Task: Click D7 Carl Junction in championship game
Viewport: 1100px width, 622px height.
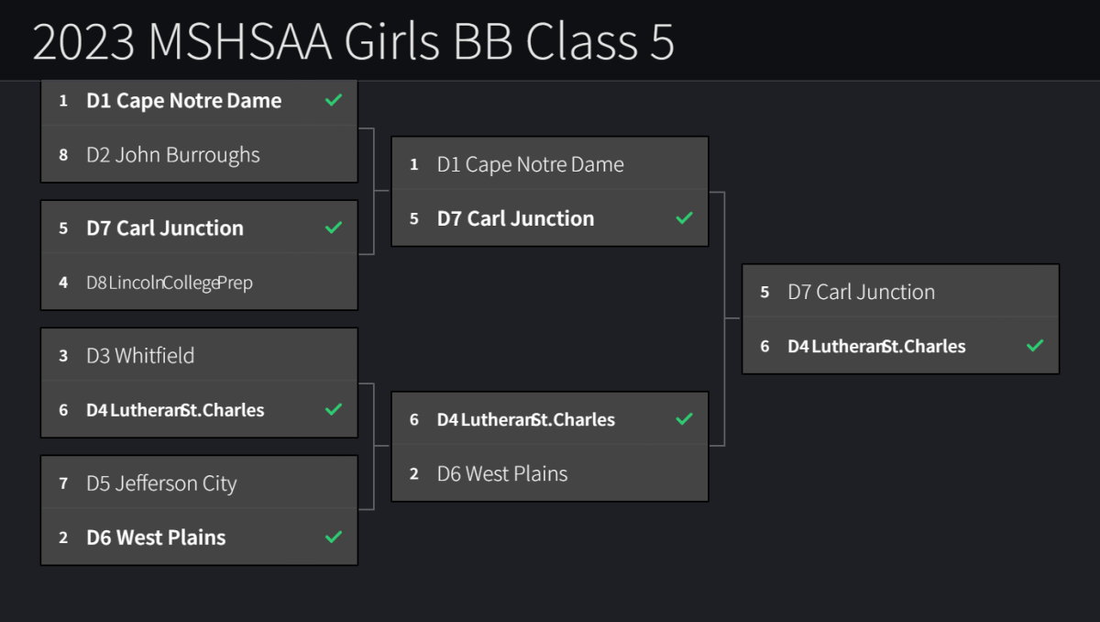Action: coord(861,293)
